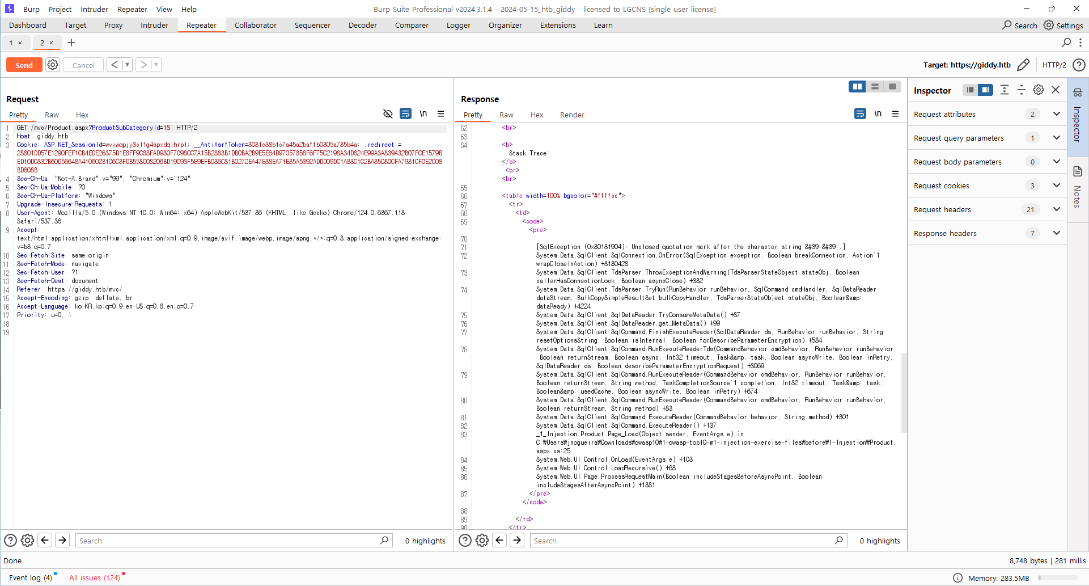
Task: Close Repeater tab 1
Action: [x=20, y=43]
